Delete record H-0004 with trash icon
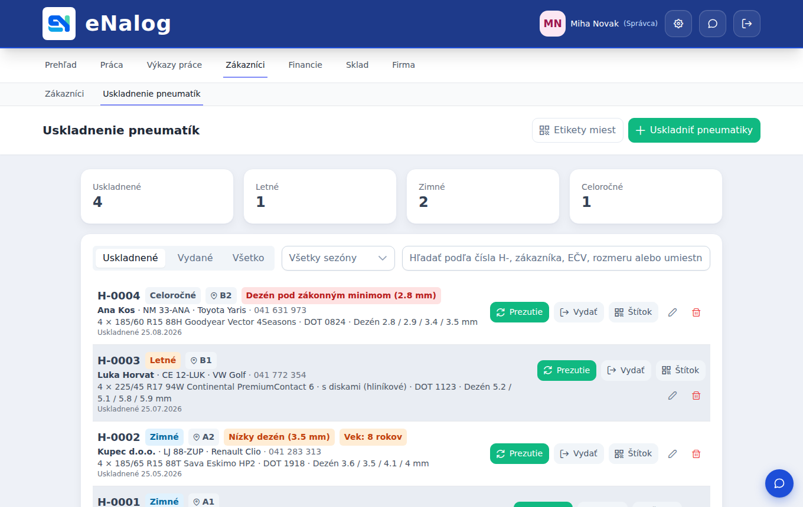Screen dimensions: 803x507 [696, 312]
